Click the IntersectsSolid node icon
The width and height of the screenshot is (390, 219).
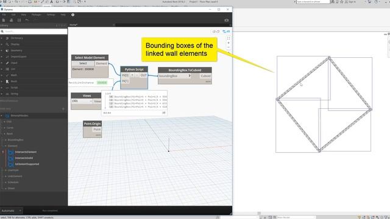point(11,158)
